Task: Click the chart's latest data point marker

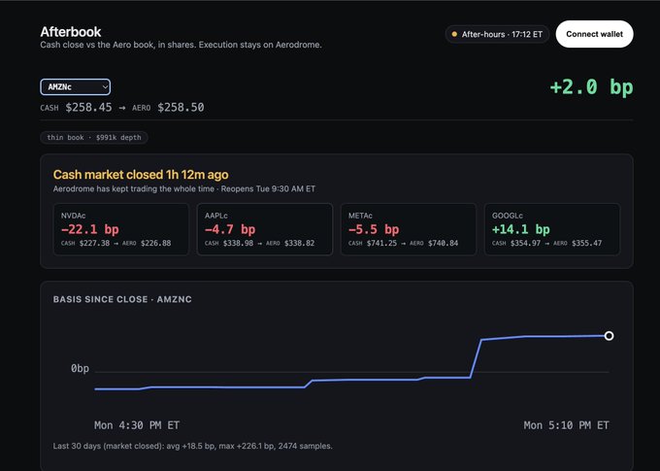Action: (609, 336)
